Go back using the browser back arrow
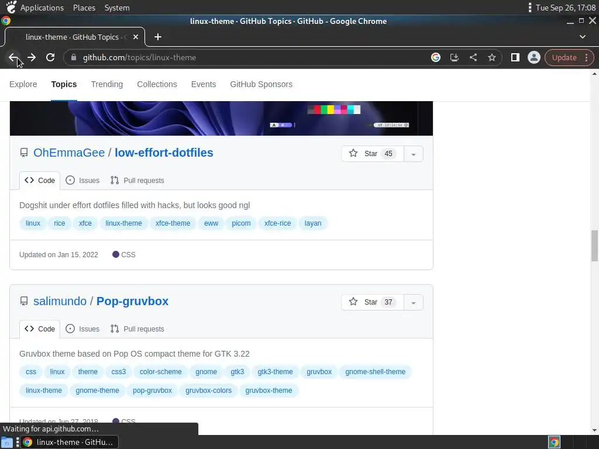The height and width of the screenshot is (449, 599). point(13,58)
